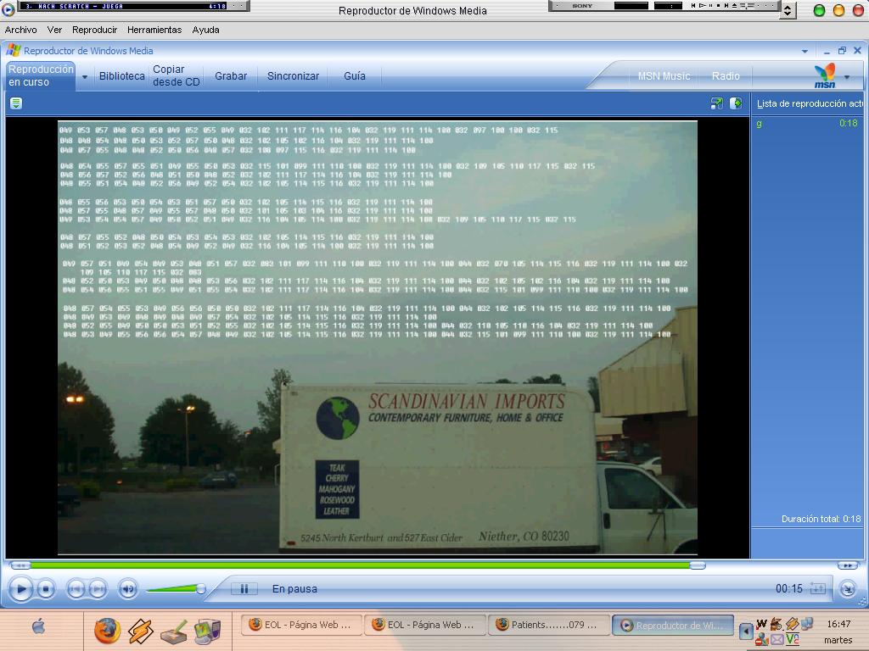Click the next track button on the Sony mini player
Screen dimensions: 869x651
coord(726,6)
